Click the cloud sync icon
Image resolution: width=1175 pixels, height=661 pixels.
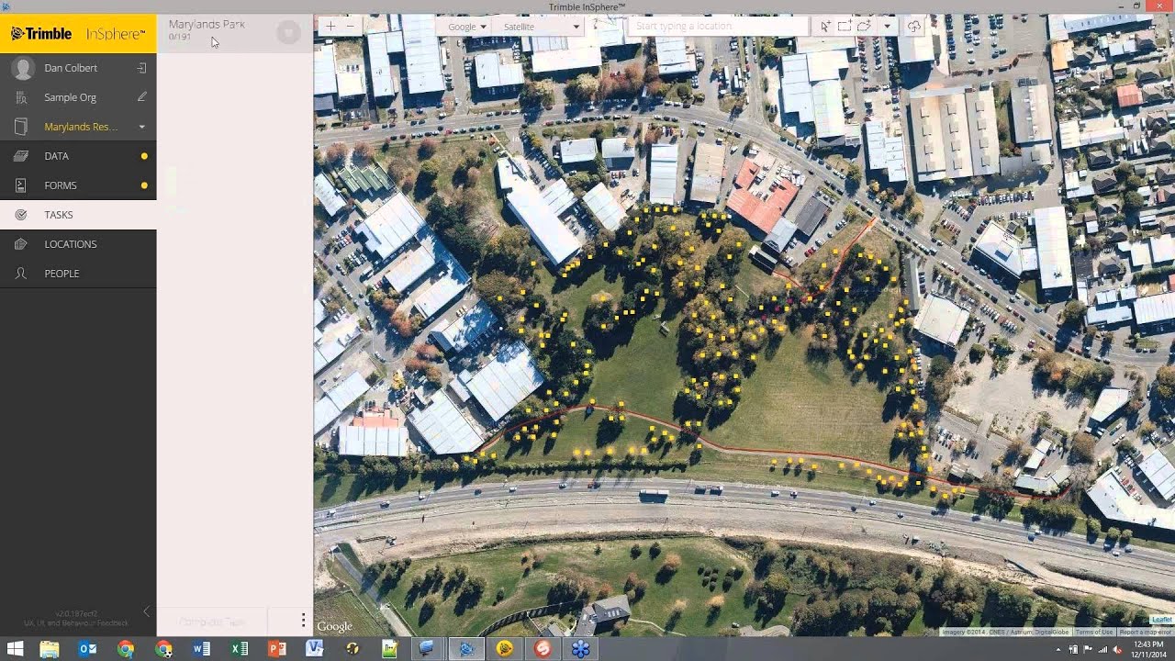pyautogui.click(x=914, y=27)
